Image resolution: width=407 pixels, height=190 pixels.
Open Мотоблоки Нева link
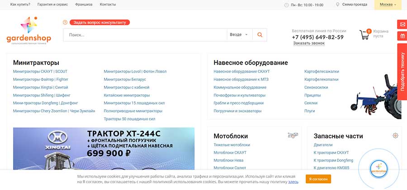pyautogui.click(x=228, y=160)
